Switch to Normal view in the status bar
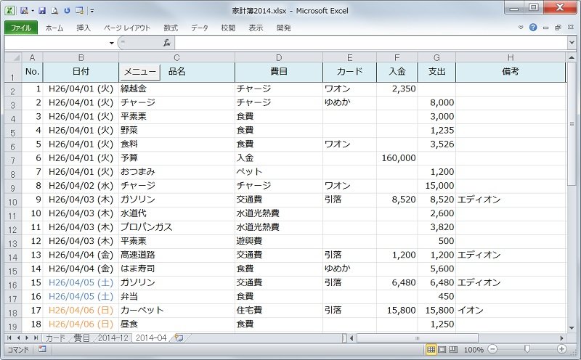Image resolution: width=581 pixels, height=360 pixels. tap(431, 349)
